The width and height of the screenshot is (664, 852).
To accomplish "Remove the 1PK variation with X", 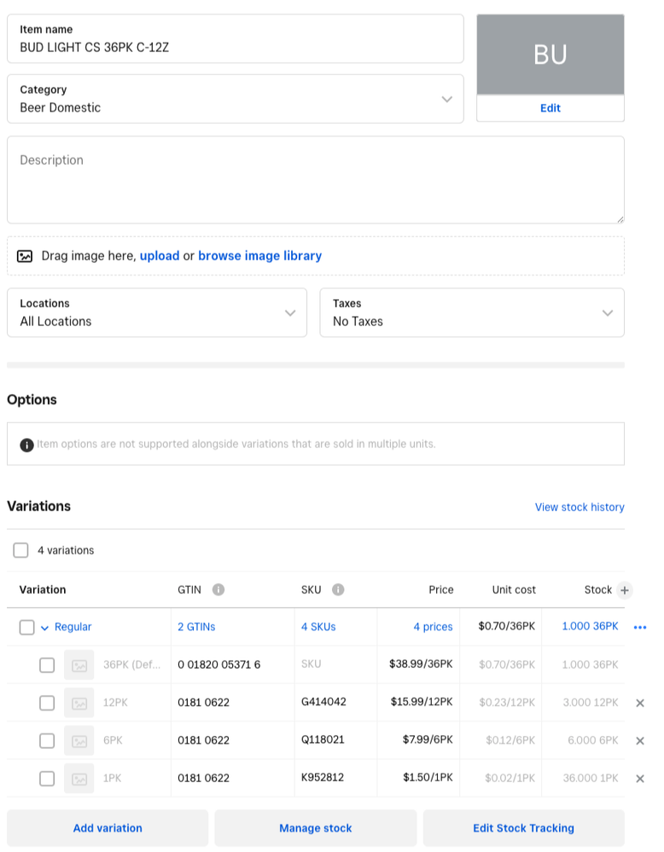I will pos(640,779).
